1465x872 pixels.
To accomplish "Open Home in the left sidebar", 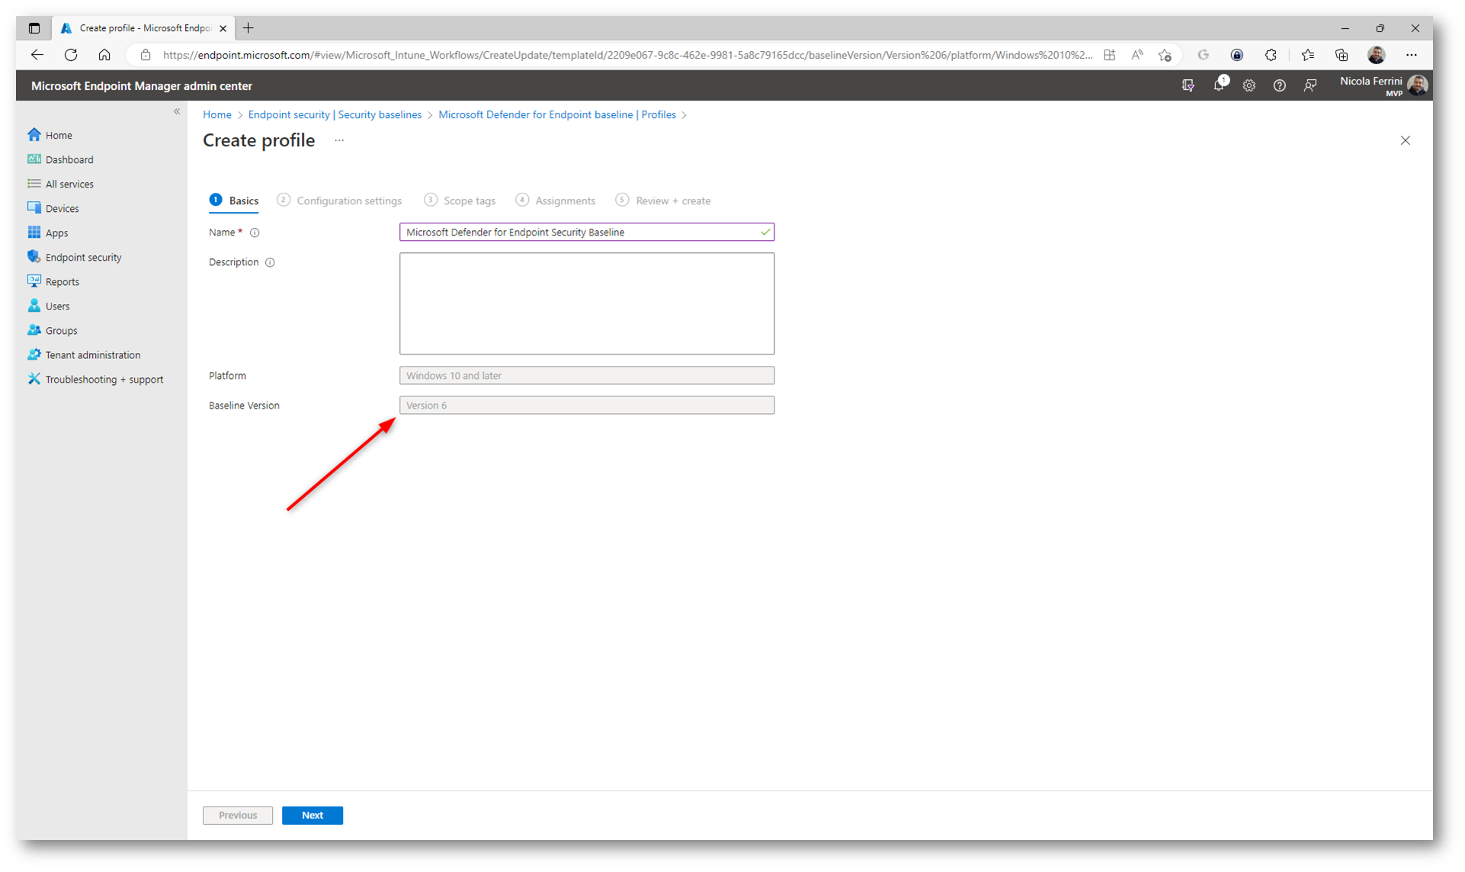I will pos(50,135).
